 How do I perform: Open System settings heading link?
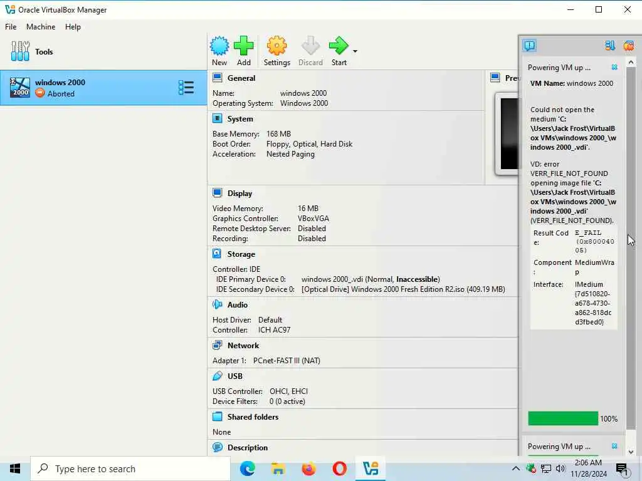[240, 119]
